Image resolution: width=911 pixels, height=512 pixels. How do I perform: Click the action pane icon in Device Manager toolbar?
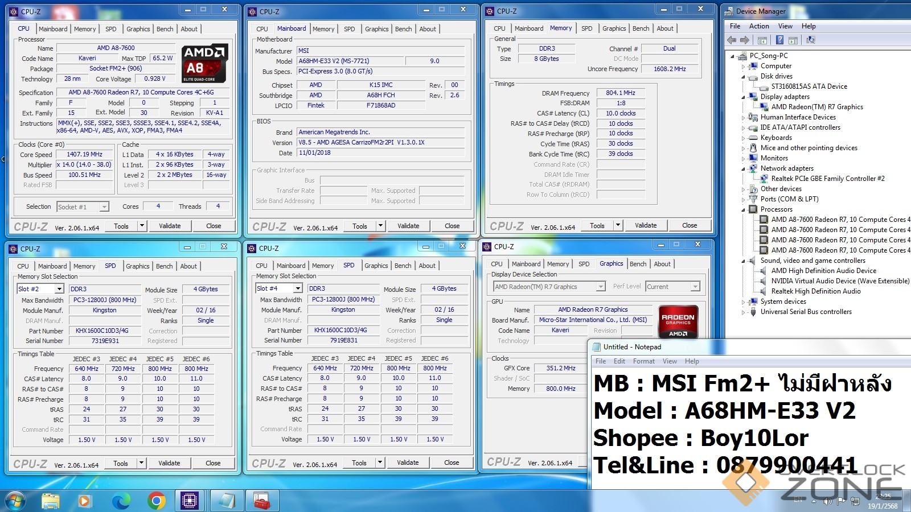(x=793, y=40)
